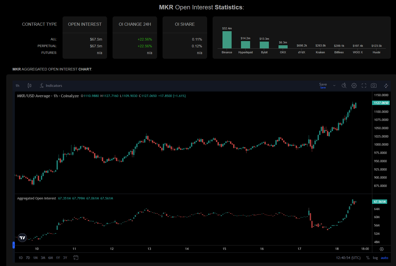
Task: Select the 3M date range
Action: point(43,258)
